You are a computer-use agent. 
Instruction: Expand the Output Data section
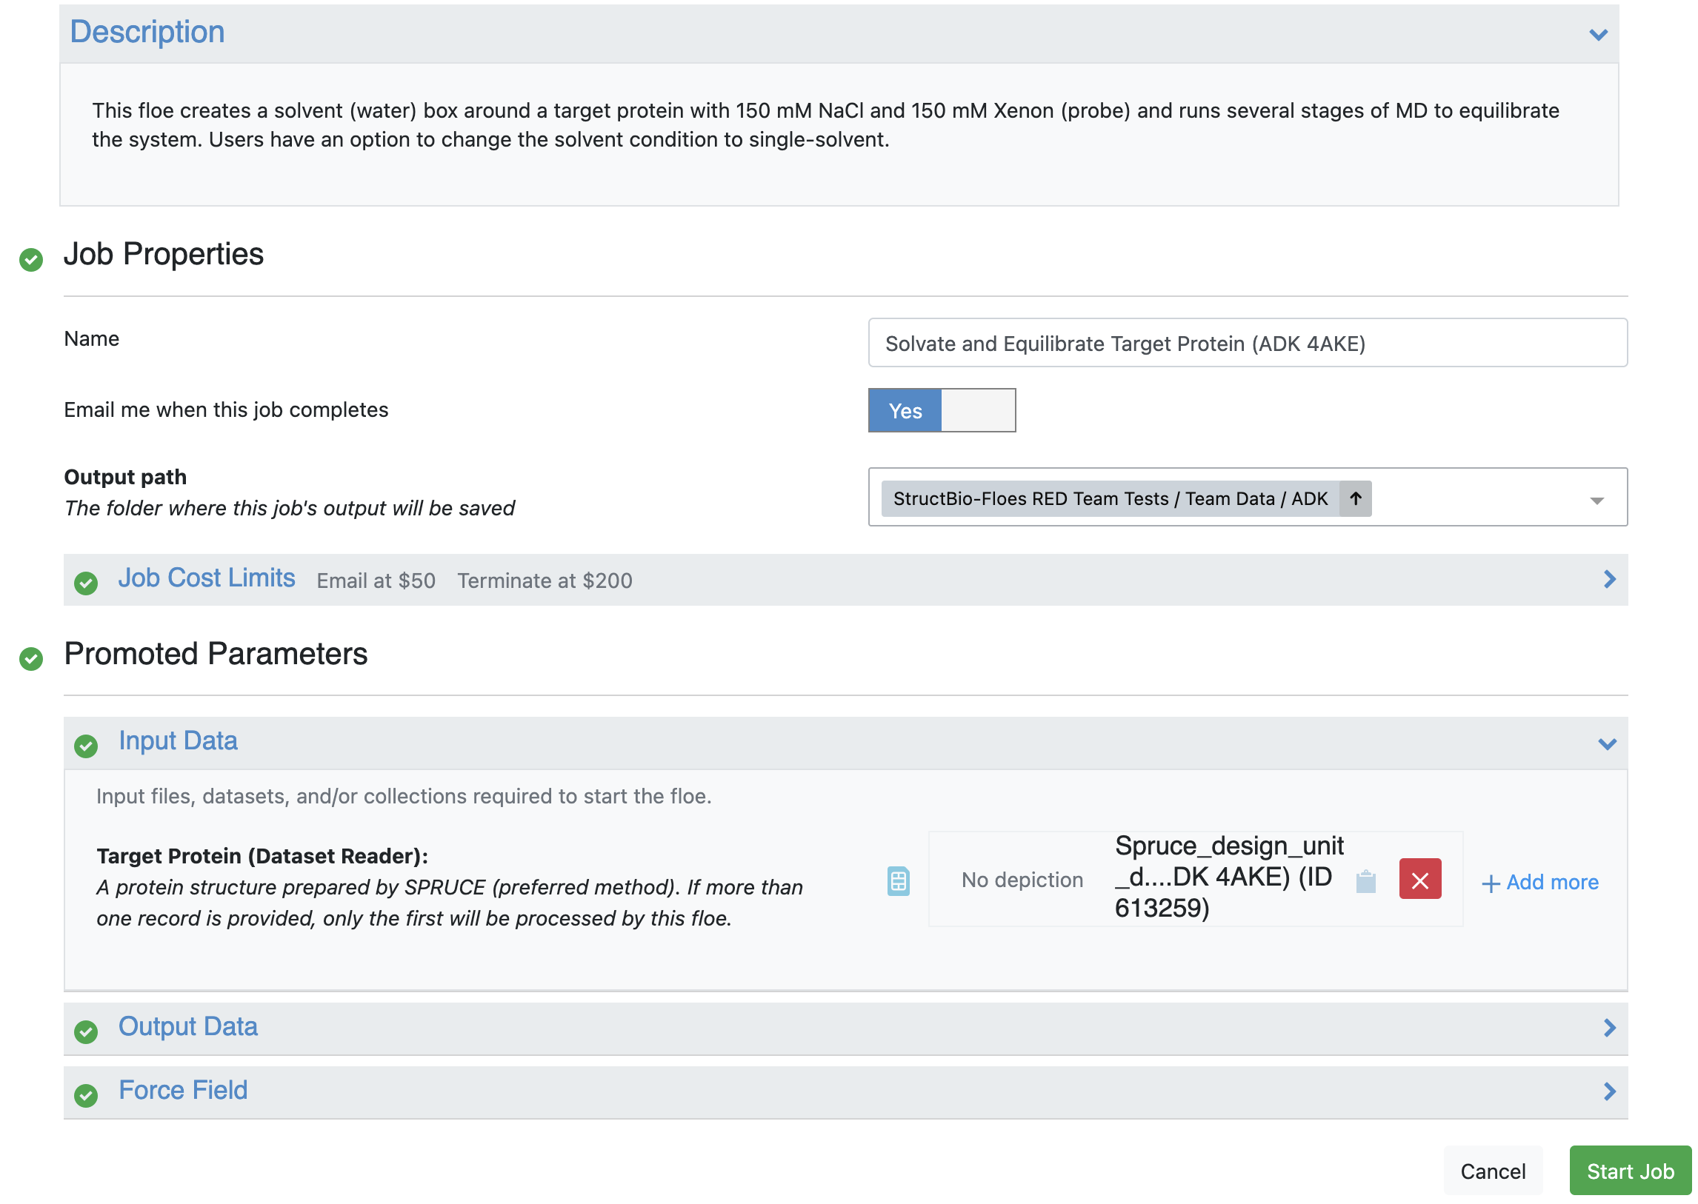coord(1608,1028)
